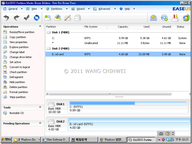192x144 pixels.
Task: Click the Hide partition sidebar icon
Action: pyautogui.click(x=5, y=82)
